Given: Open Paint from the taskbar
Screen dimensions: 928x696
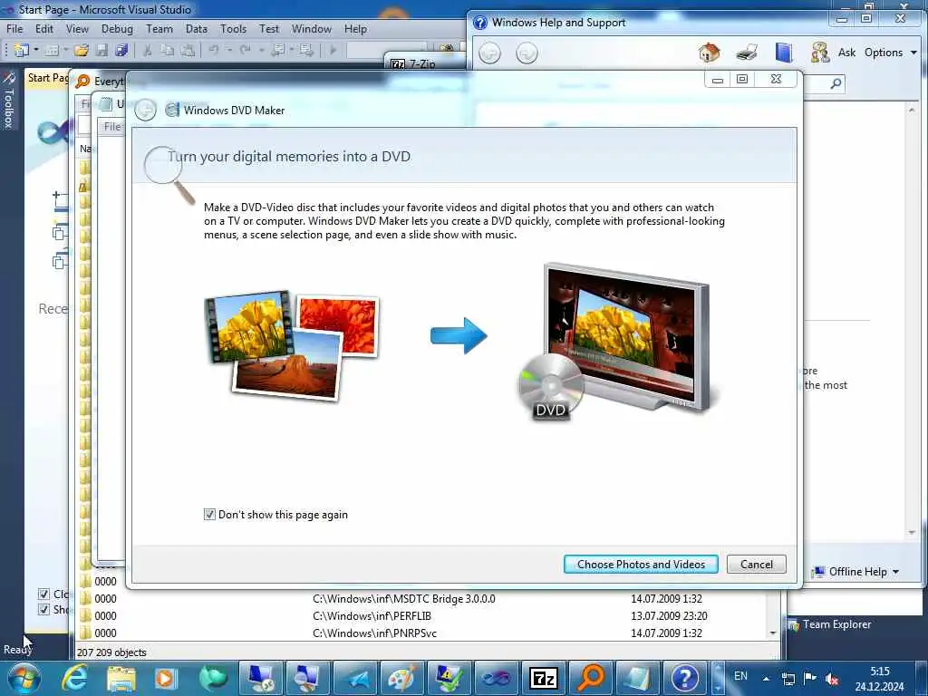Looking at the screenshot, I should coord(402,678).
